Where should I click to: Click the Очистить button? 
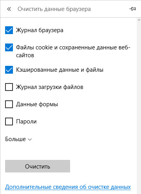pyautogui.click(x=38, y=166)
